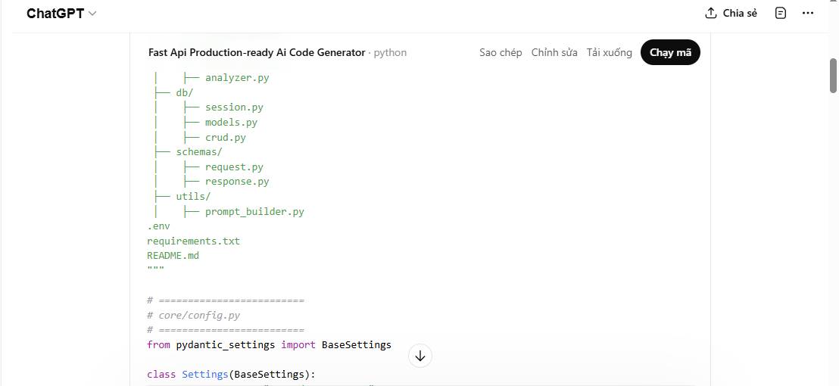Viewport: 839px width, 386px height.
Task: Open the ChatGPT model selector dropdown
Action: 61,14
